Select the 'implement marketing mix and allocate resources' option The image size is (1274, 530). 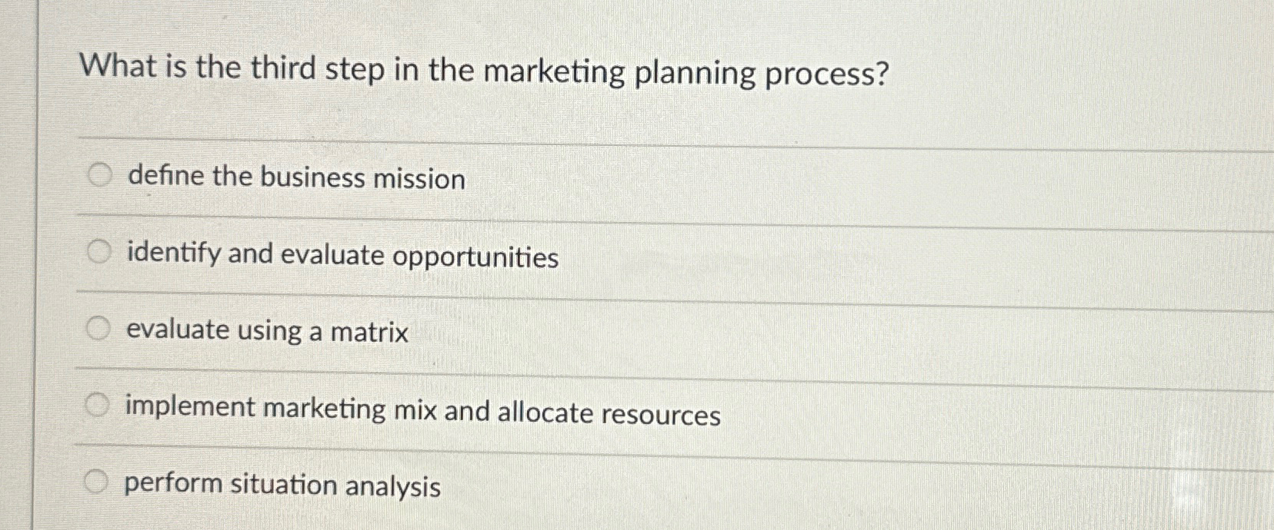pyautogui.click(x=98, y=405)
